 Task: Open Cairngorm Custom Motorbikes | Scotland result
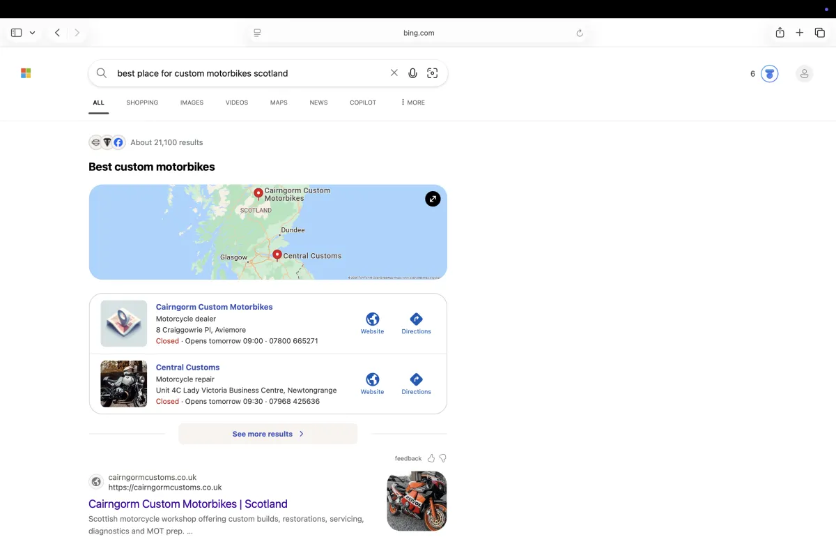pos(188,504)
